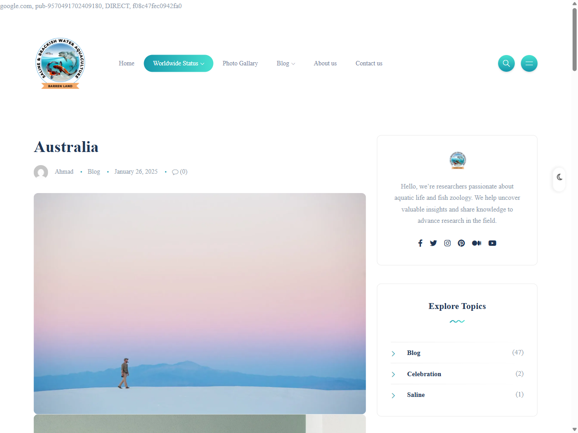The width and height of the screenshot is (578, 433).
Task: Select the Celebration topic link
Action: tap(424, 374)
